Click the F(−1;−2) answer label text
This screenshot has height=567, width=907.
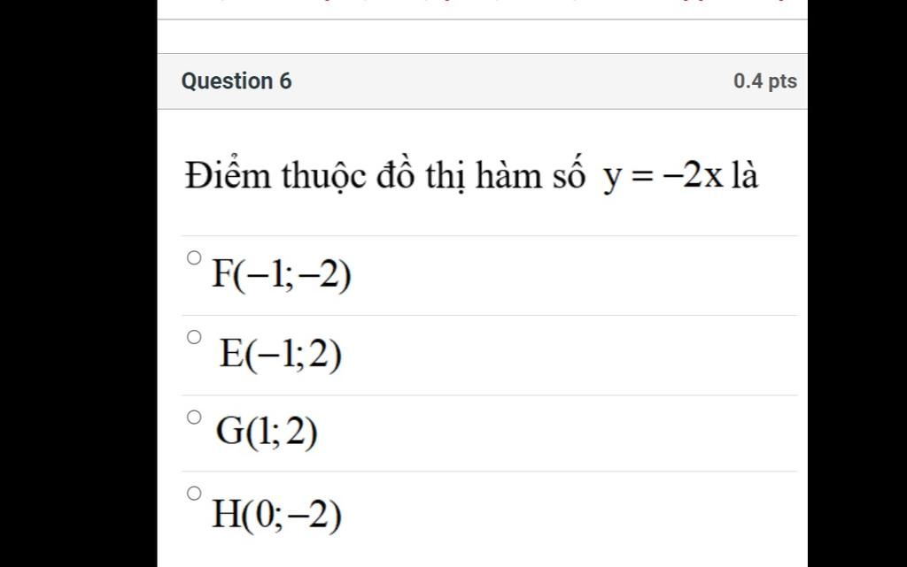click(x=282, y=275)
